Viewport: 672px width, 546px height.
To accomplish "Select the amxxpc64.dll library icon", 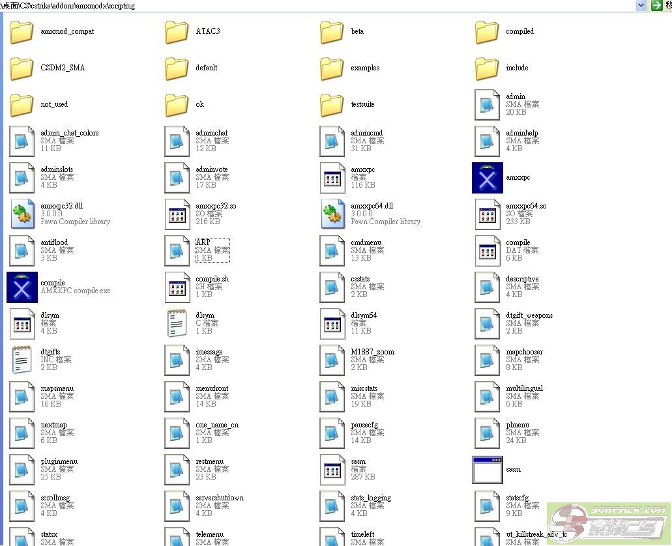I will click(332, 214).
